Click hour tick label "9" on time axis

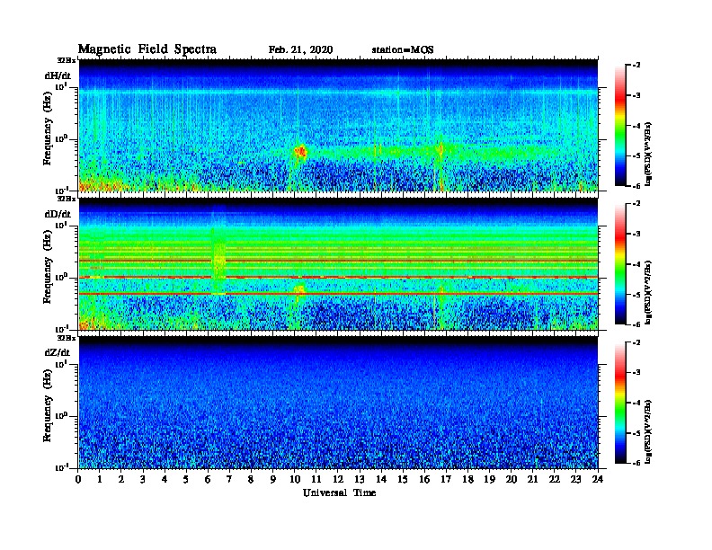coord(273,480)
